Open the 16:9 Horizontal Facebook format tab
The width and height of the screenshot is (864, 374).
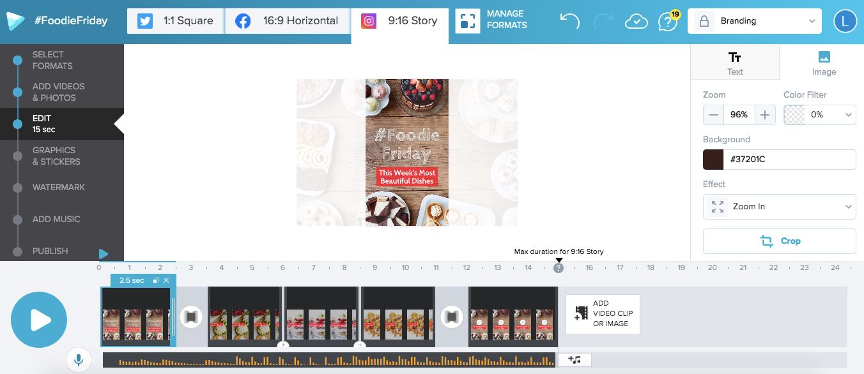[x=287, y=20]
